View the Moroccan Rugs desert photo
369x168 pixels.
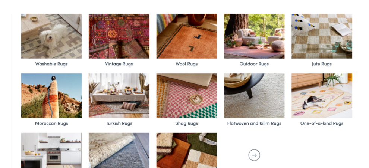pos(51,96)
